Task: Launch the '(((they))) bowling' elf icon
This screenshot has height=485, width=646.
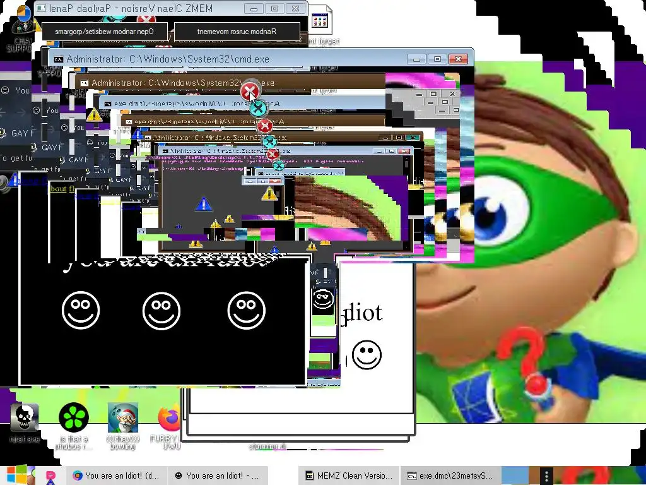Action: [123, 417]
